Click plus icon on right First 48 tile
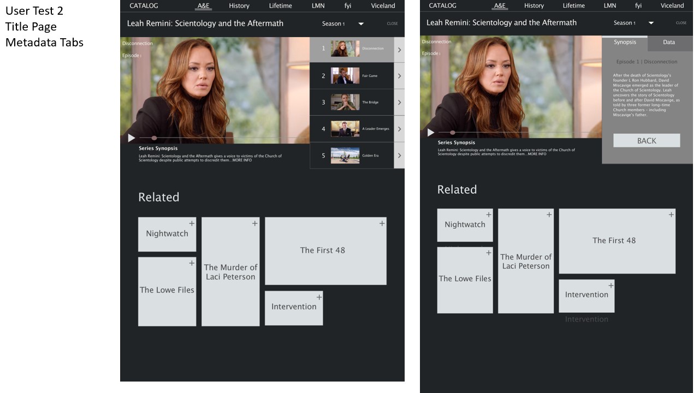 click(671, 215)
